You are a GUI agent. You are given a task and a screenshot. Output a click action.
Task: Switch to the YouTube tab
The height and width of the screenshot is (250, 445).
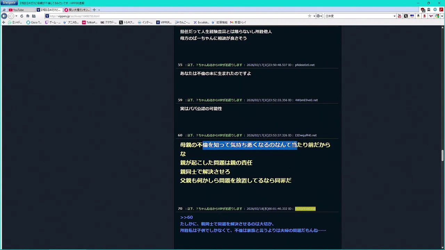tap(21, 10)
